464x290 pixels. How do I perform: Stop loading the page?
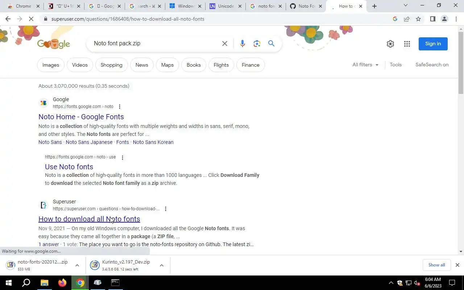(31, 19)
